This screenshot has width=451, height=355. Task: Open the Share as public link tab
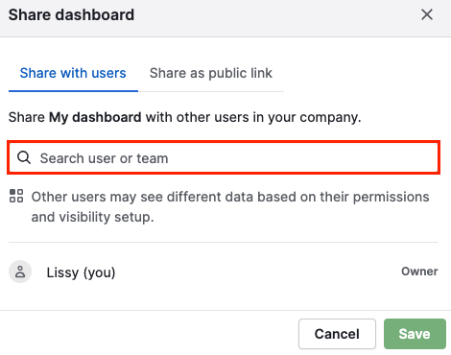coord(211,73)
